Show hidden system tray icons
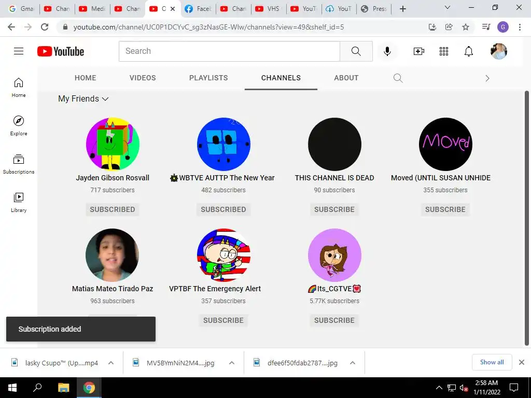 pyautogui.click(x=439, y=388)
